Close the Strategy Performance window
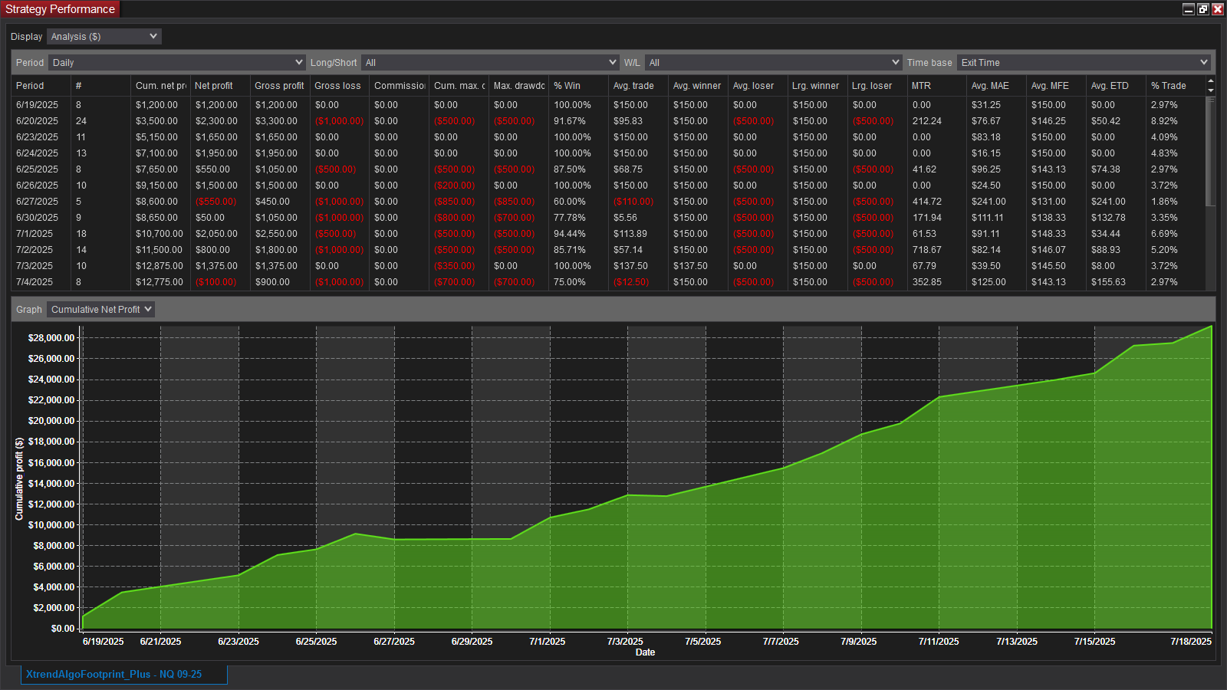 pyautogui.click(x=1218, y=9)
